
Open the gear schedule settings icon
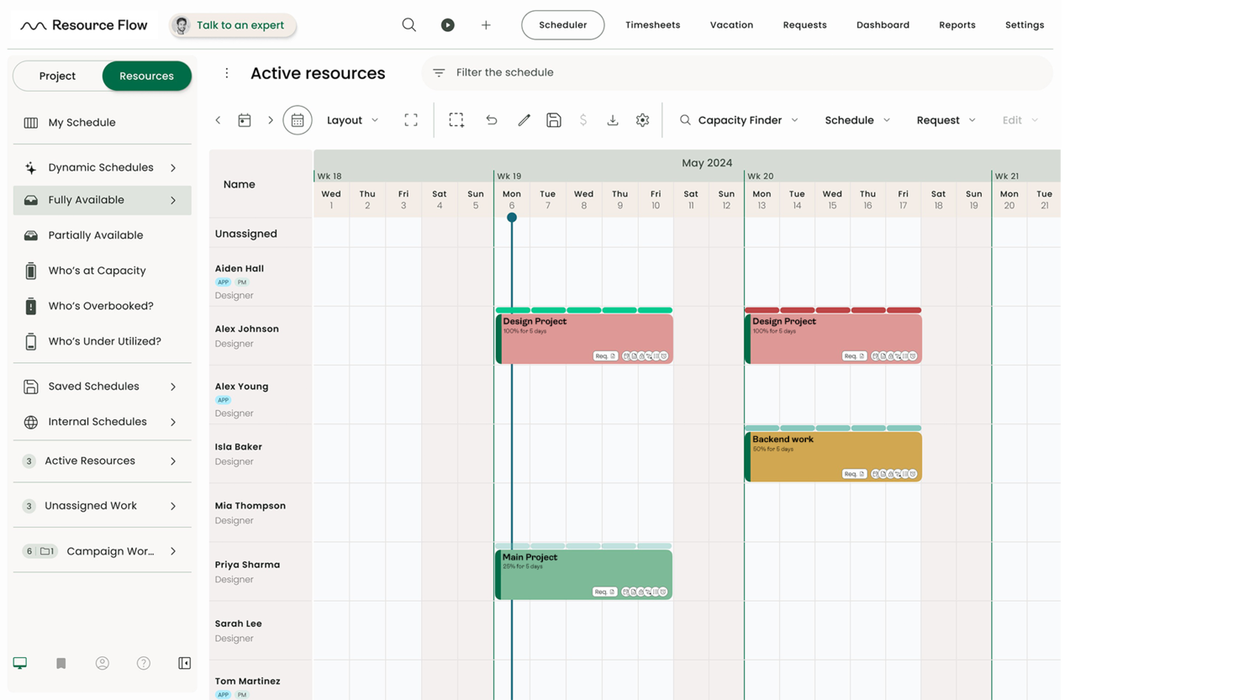643,120
